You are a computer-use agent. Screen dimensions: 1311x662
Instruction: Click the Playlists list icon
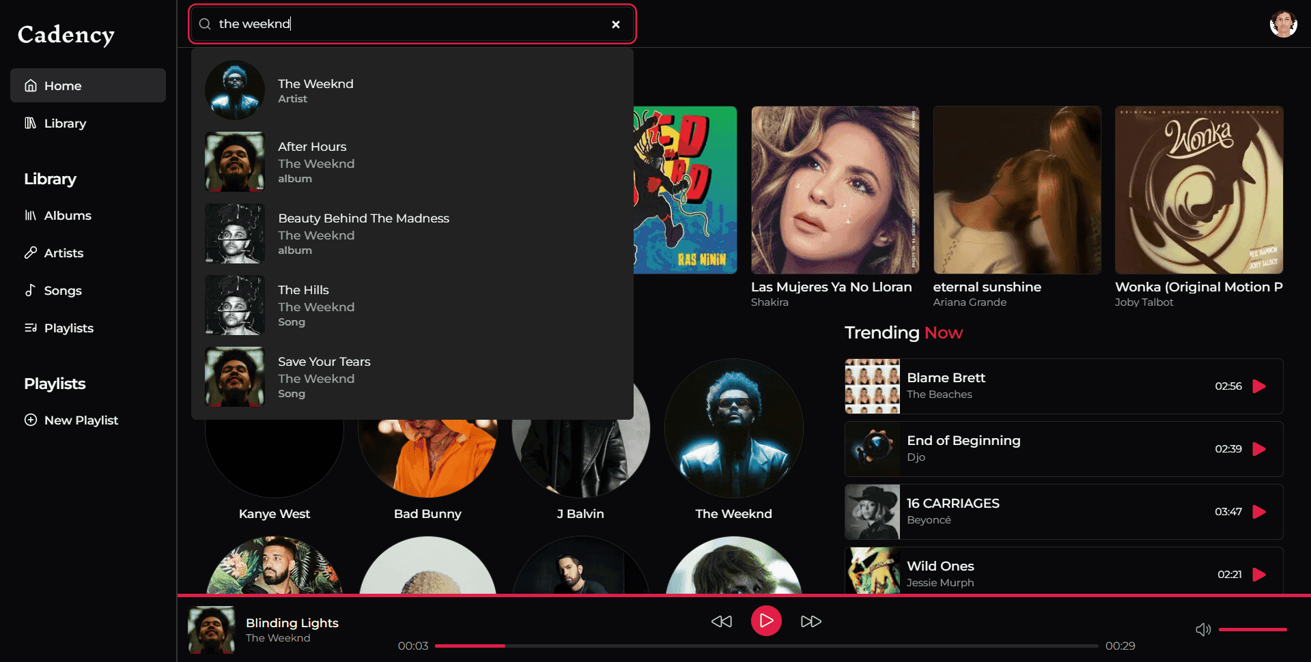(31, 328)
